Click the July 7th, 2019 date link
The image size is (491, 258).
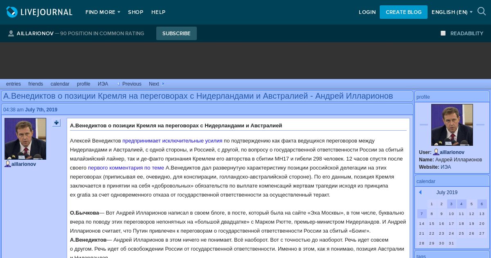click(41, 110)
